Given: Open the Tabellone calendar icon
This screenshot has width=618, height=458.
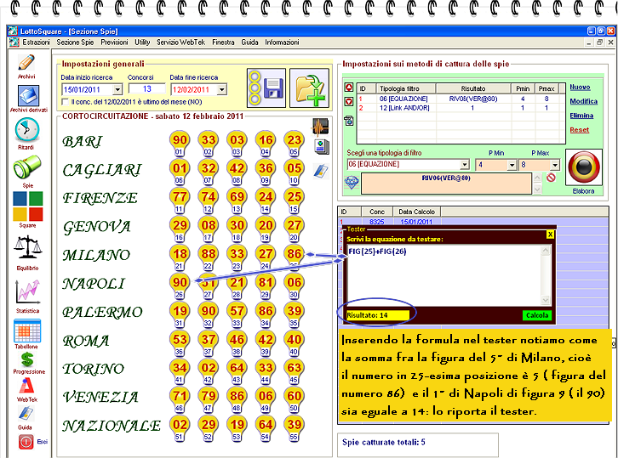Looking at the screenshot, I should (x=27, y=331).
